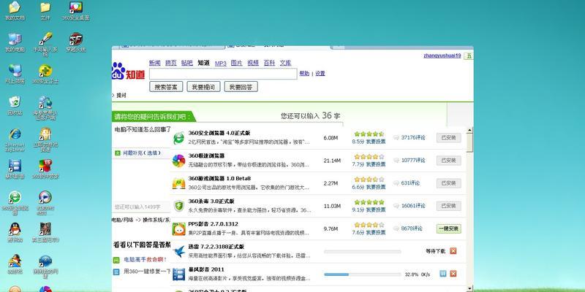Open the 百科 tab on Baidu
585x292 pixels.
(x=269, y=63)
